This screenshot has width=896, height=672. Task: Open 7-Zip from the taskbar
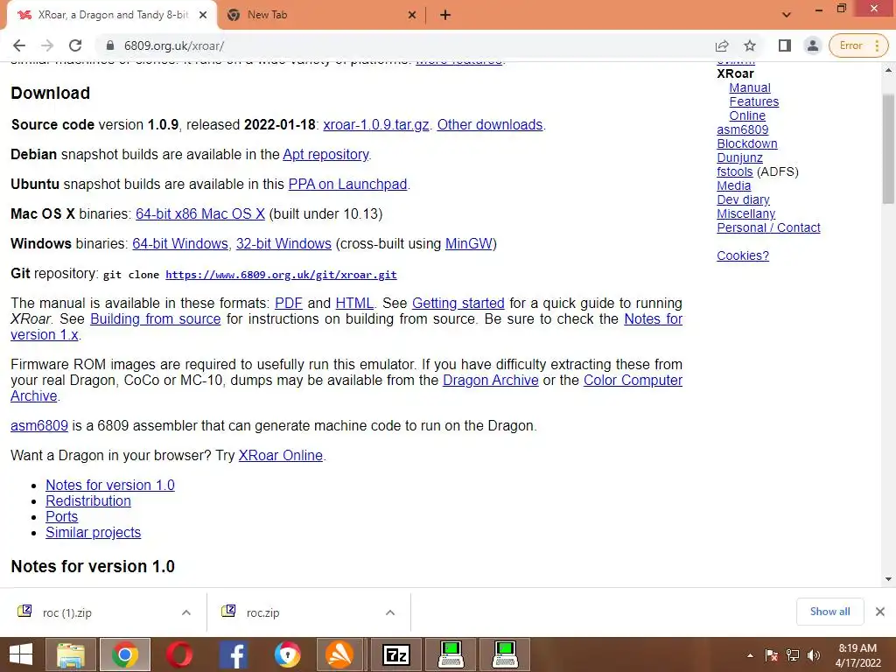pos(396,654)
